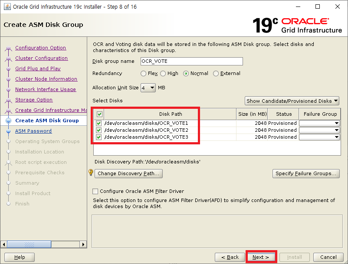
Task: Open the Allocation Unit Size dropdown
Action: point(148,88)
